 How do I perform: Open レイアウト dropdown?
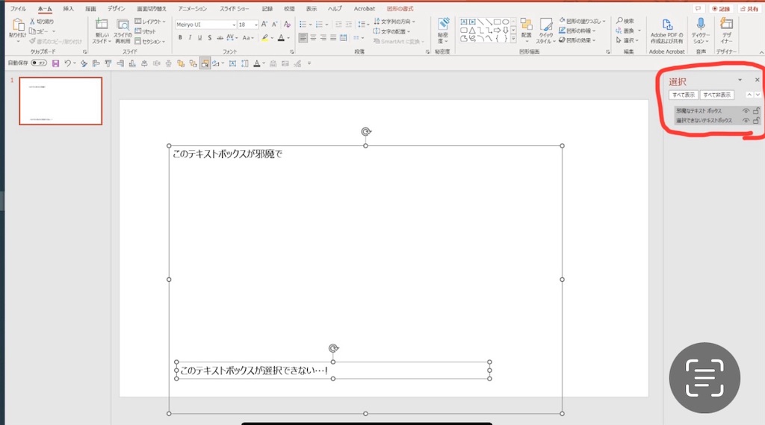point(150,22)
